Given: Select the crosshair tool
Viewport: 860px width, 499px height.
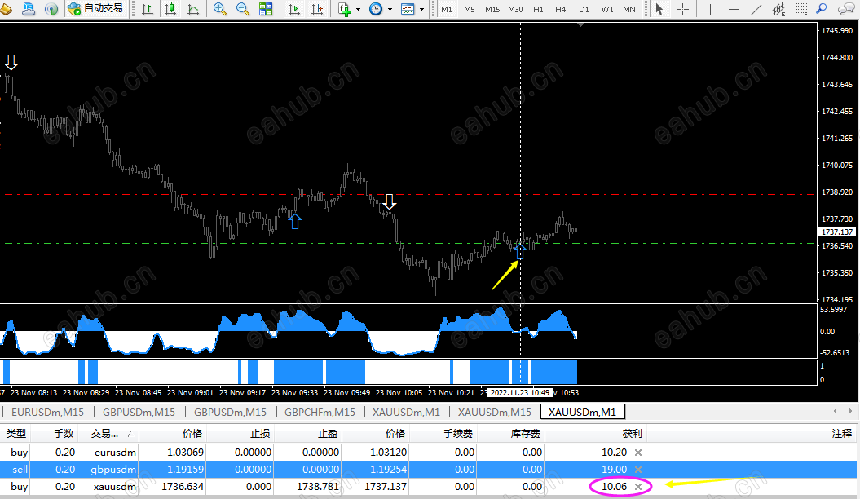Looking at the screenshot, I should [682, 9].
